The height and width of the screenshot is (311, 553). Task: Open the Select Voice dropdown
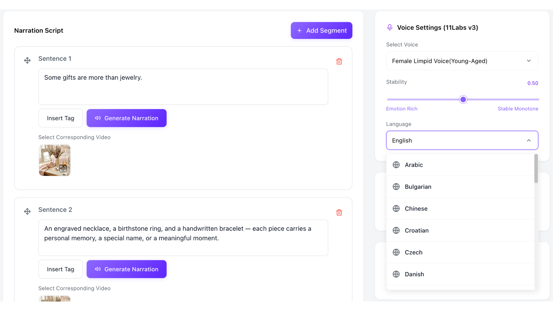[x=462, y=61]
